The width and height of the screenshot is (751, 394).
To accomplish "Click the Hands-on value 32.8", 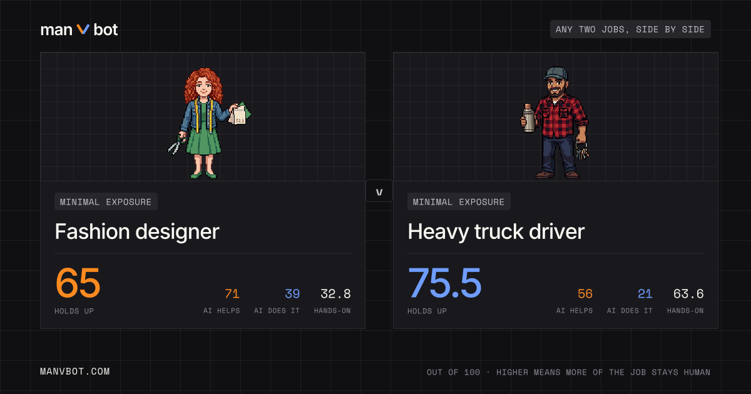I will click(335, 294).
